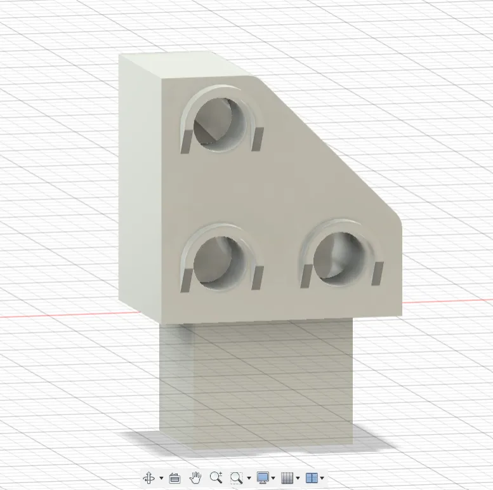
Task: Select the bottom-right hole on the bracket
Action: (341, 259)
